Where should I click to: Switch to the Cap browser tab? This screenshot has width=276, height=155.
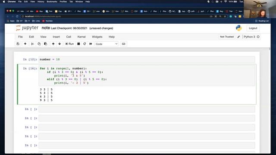(x=59, y=11)
